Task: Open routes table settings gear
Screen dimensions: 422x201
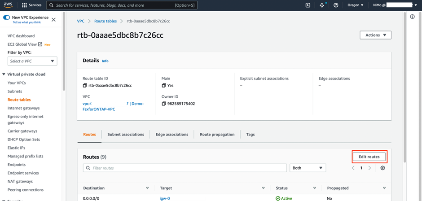Action: point(382,168)
